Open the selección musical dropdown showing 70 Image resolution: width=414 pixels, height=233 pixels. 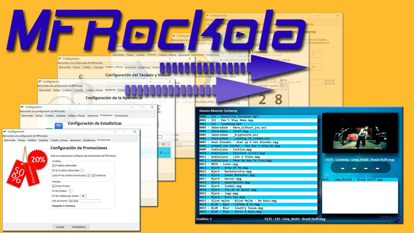pyautogui.click(x=284, y=85)
